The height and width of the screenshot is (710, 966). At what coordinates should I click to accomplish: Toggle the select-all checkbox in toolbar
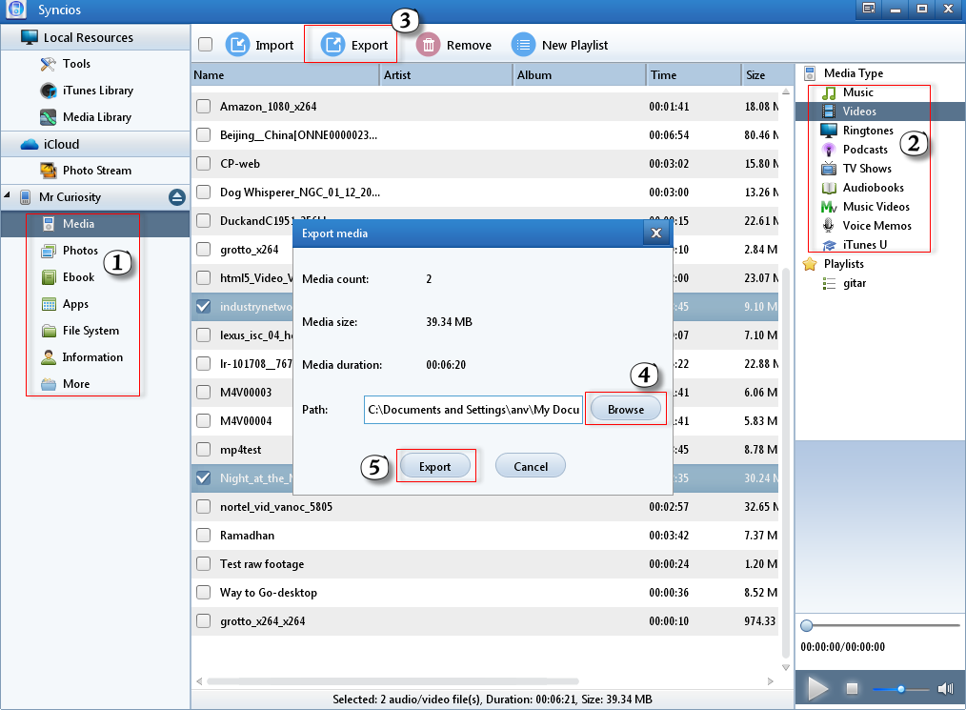(205, 45)
